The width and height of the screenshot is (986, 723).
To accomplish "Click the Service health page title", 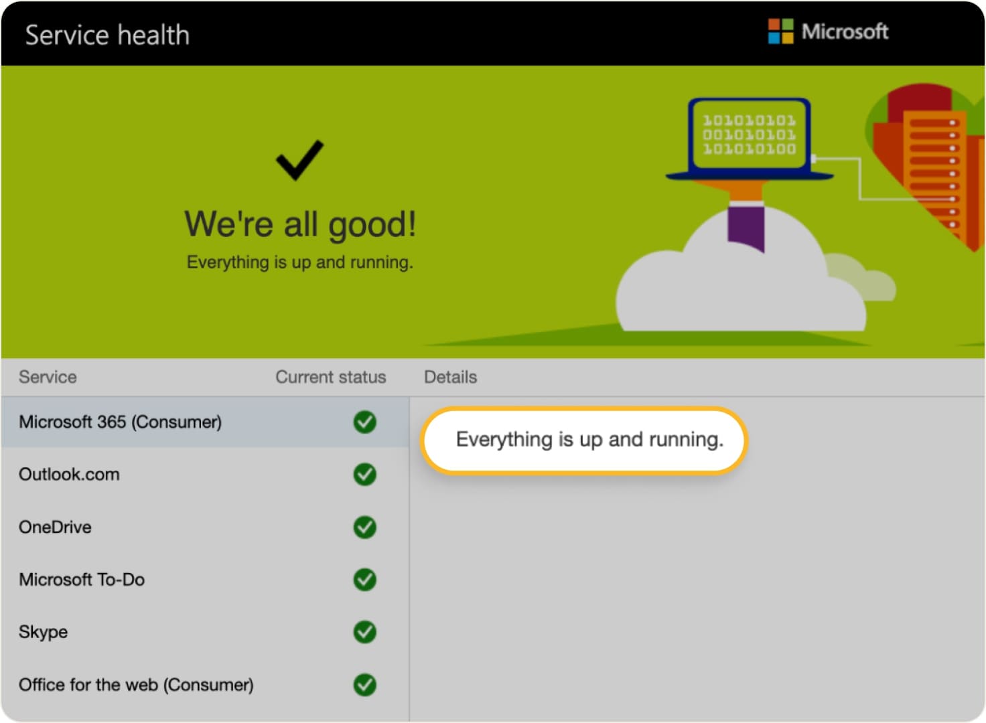I will tap(107, 35).
